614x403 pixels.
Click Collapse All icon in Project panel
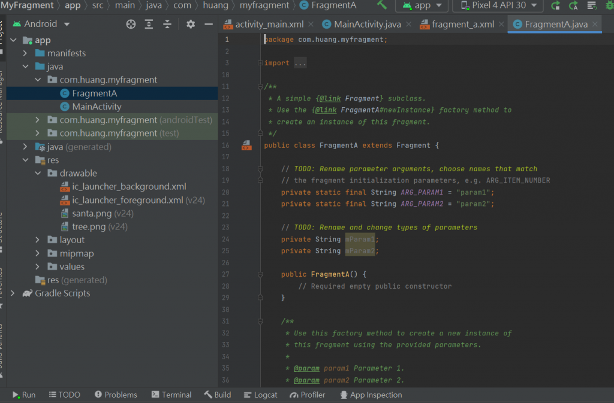(167, 24)
